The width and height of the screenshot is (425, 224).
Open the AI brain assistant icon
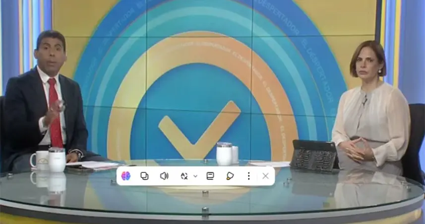[x=126, y=176]
